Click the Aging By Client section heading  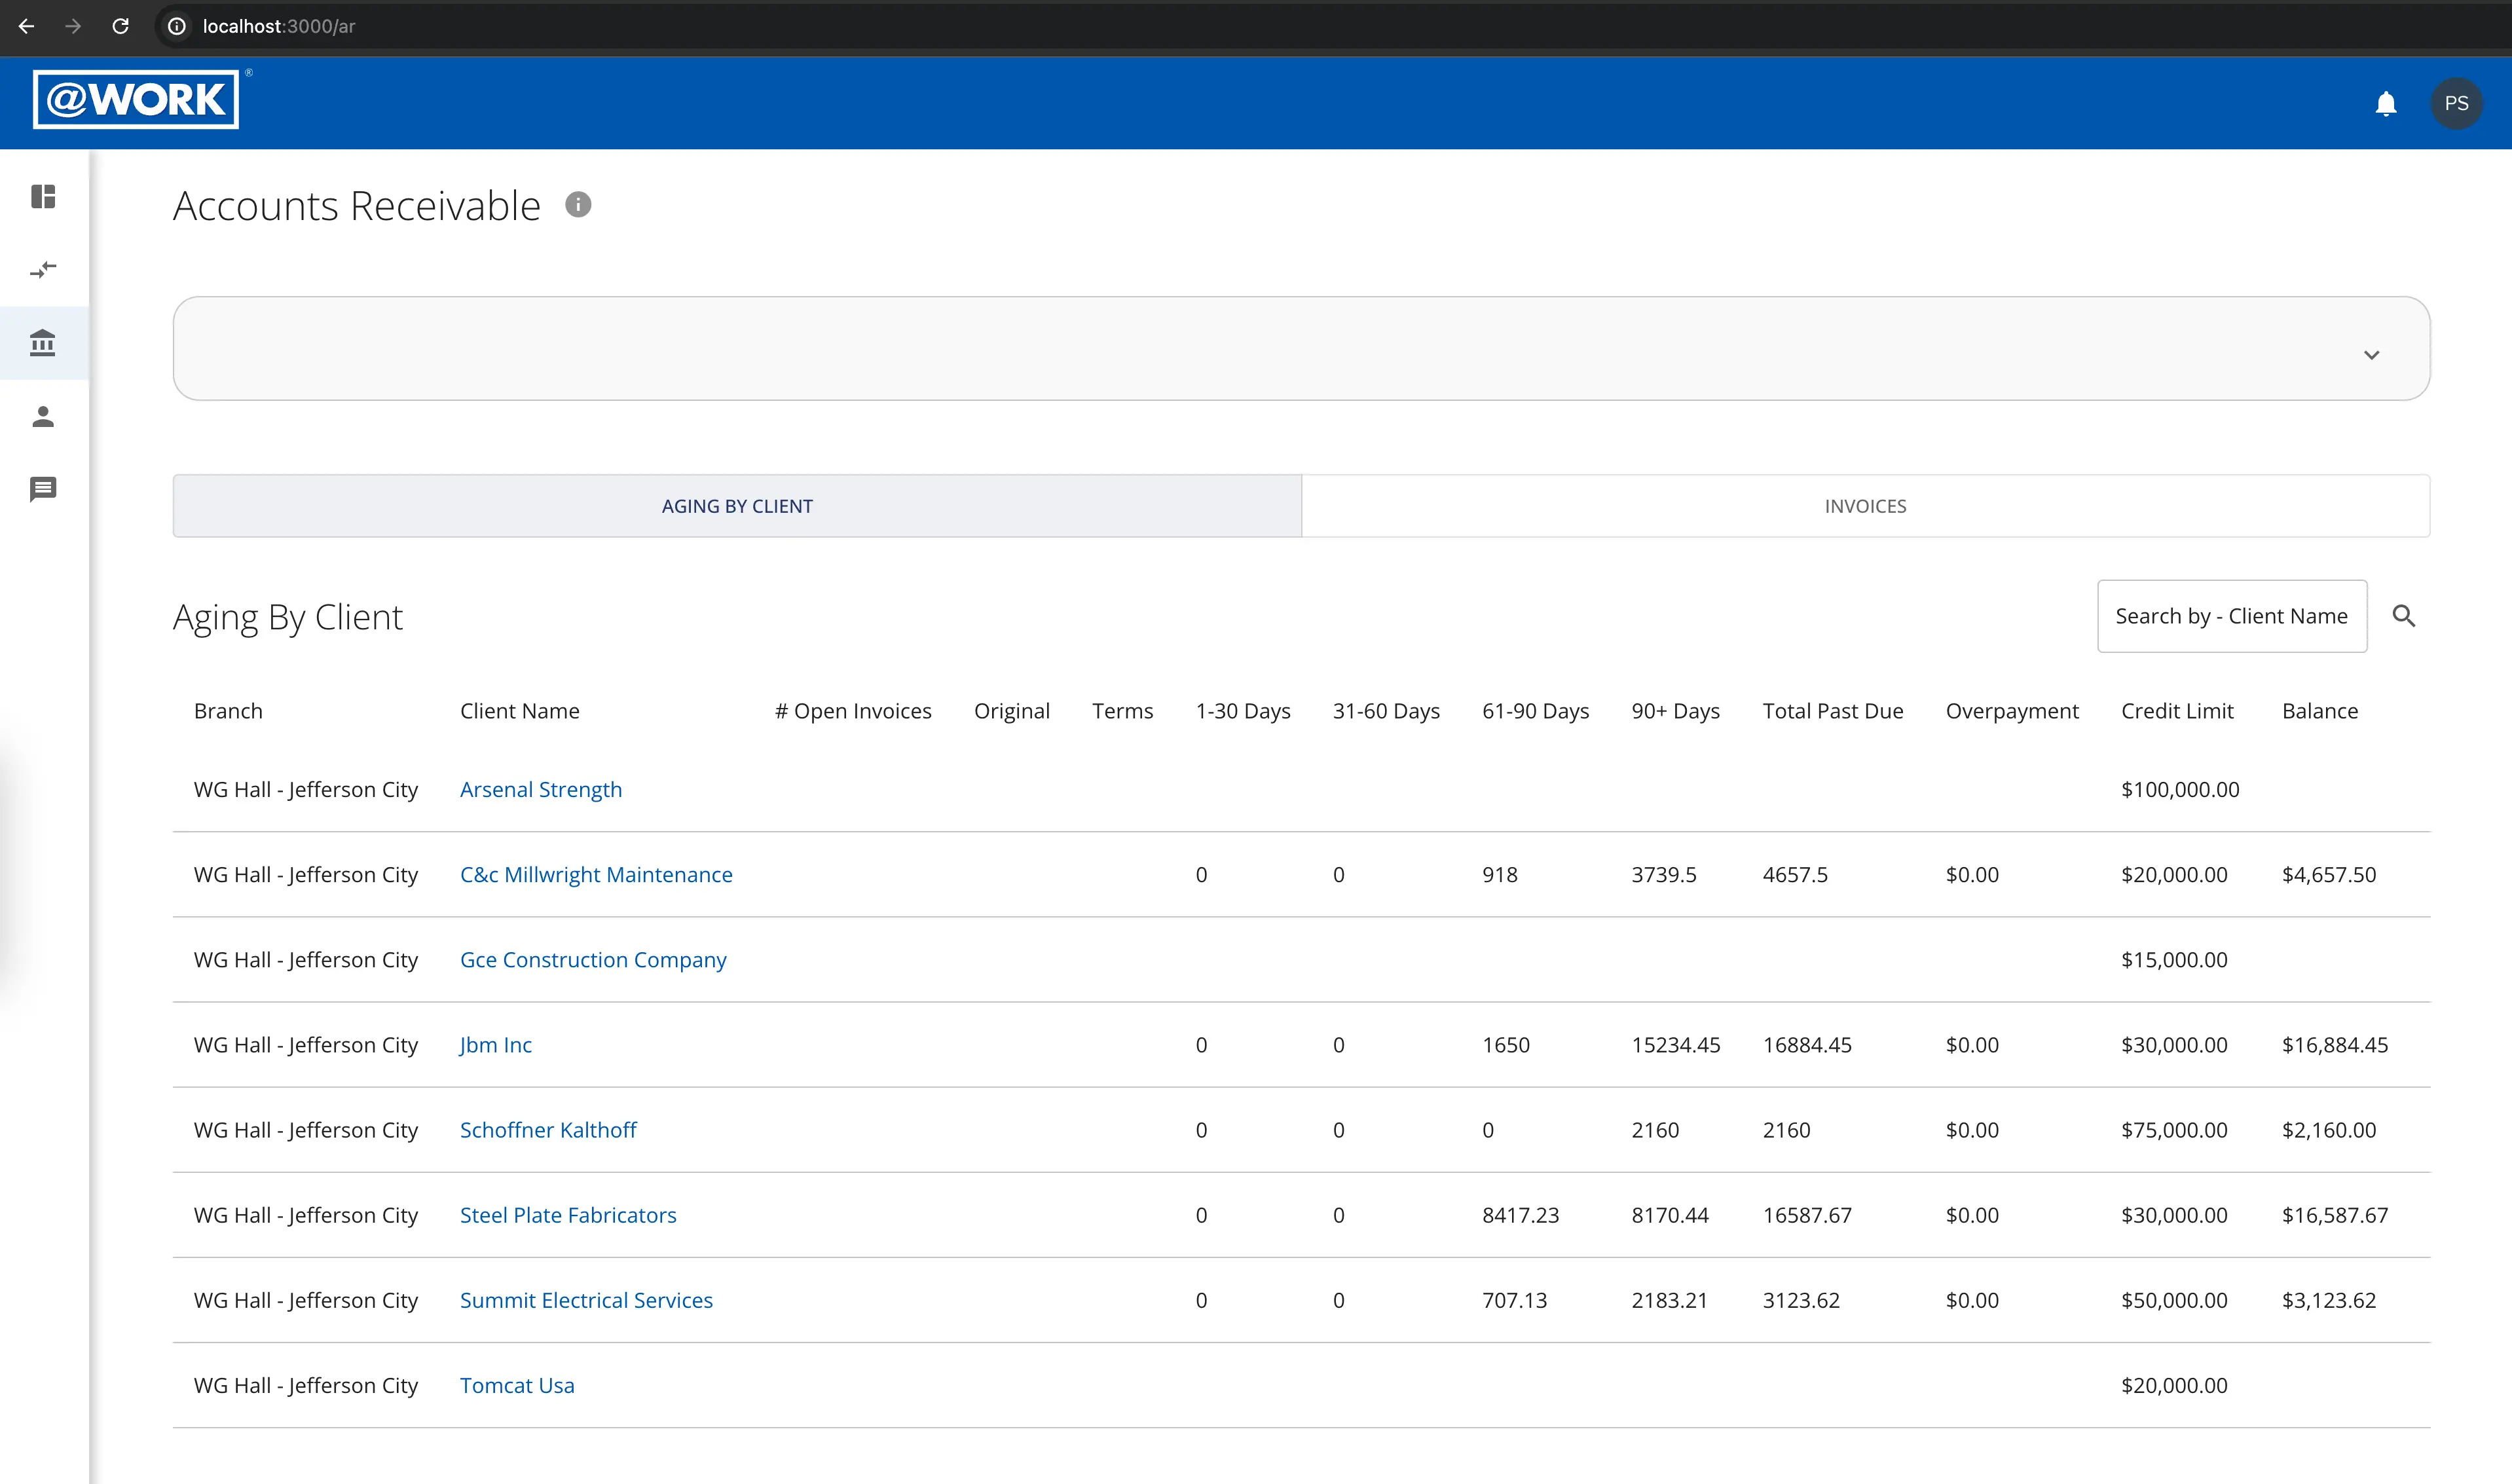click(288, 617)
